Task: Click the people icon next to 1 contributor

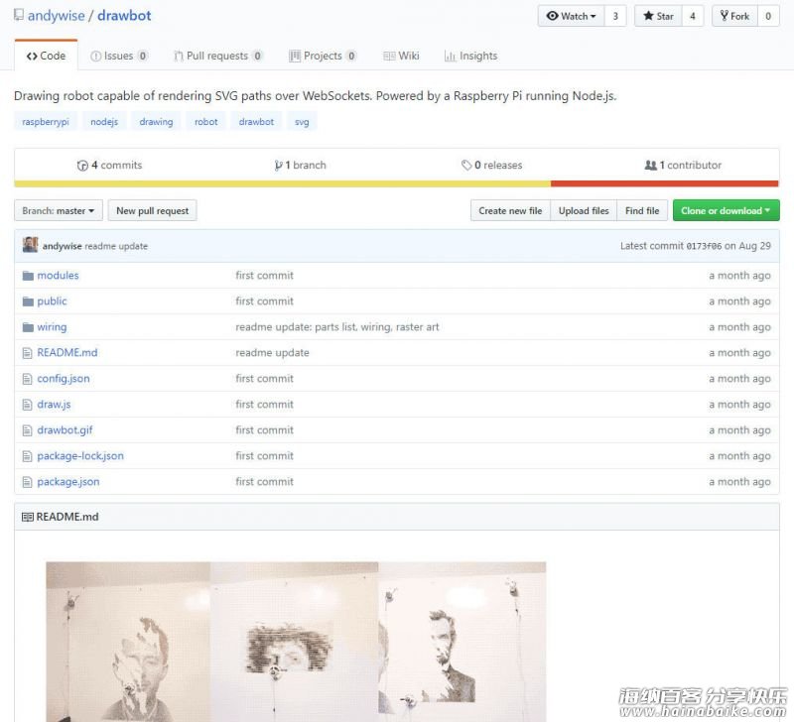Action: (651, 165)
